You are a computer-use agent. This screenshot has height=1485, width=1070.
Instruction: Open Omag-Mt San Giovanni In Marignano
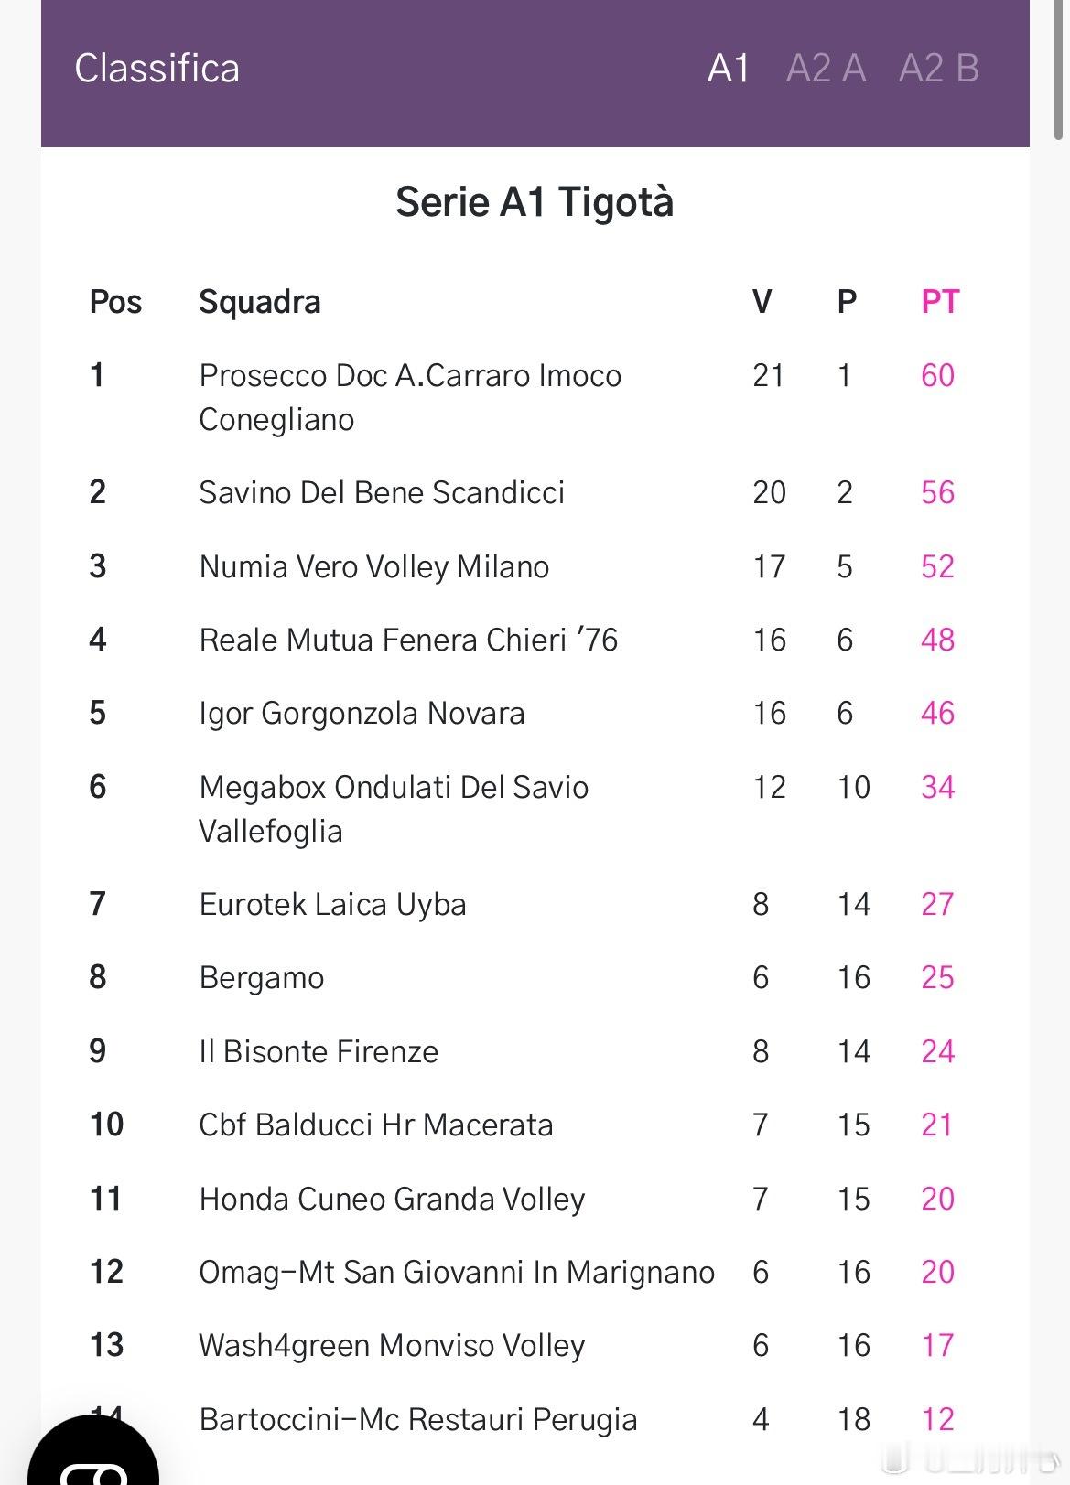tap(457, 1272)
